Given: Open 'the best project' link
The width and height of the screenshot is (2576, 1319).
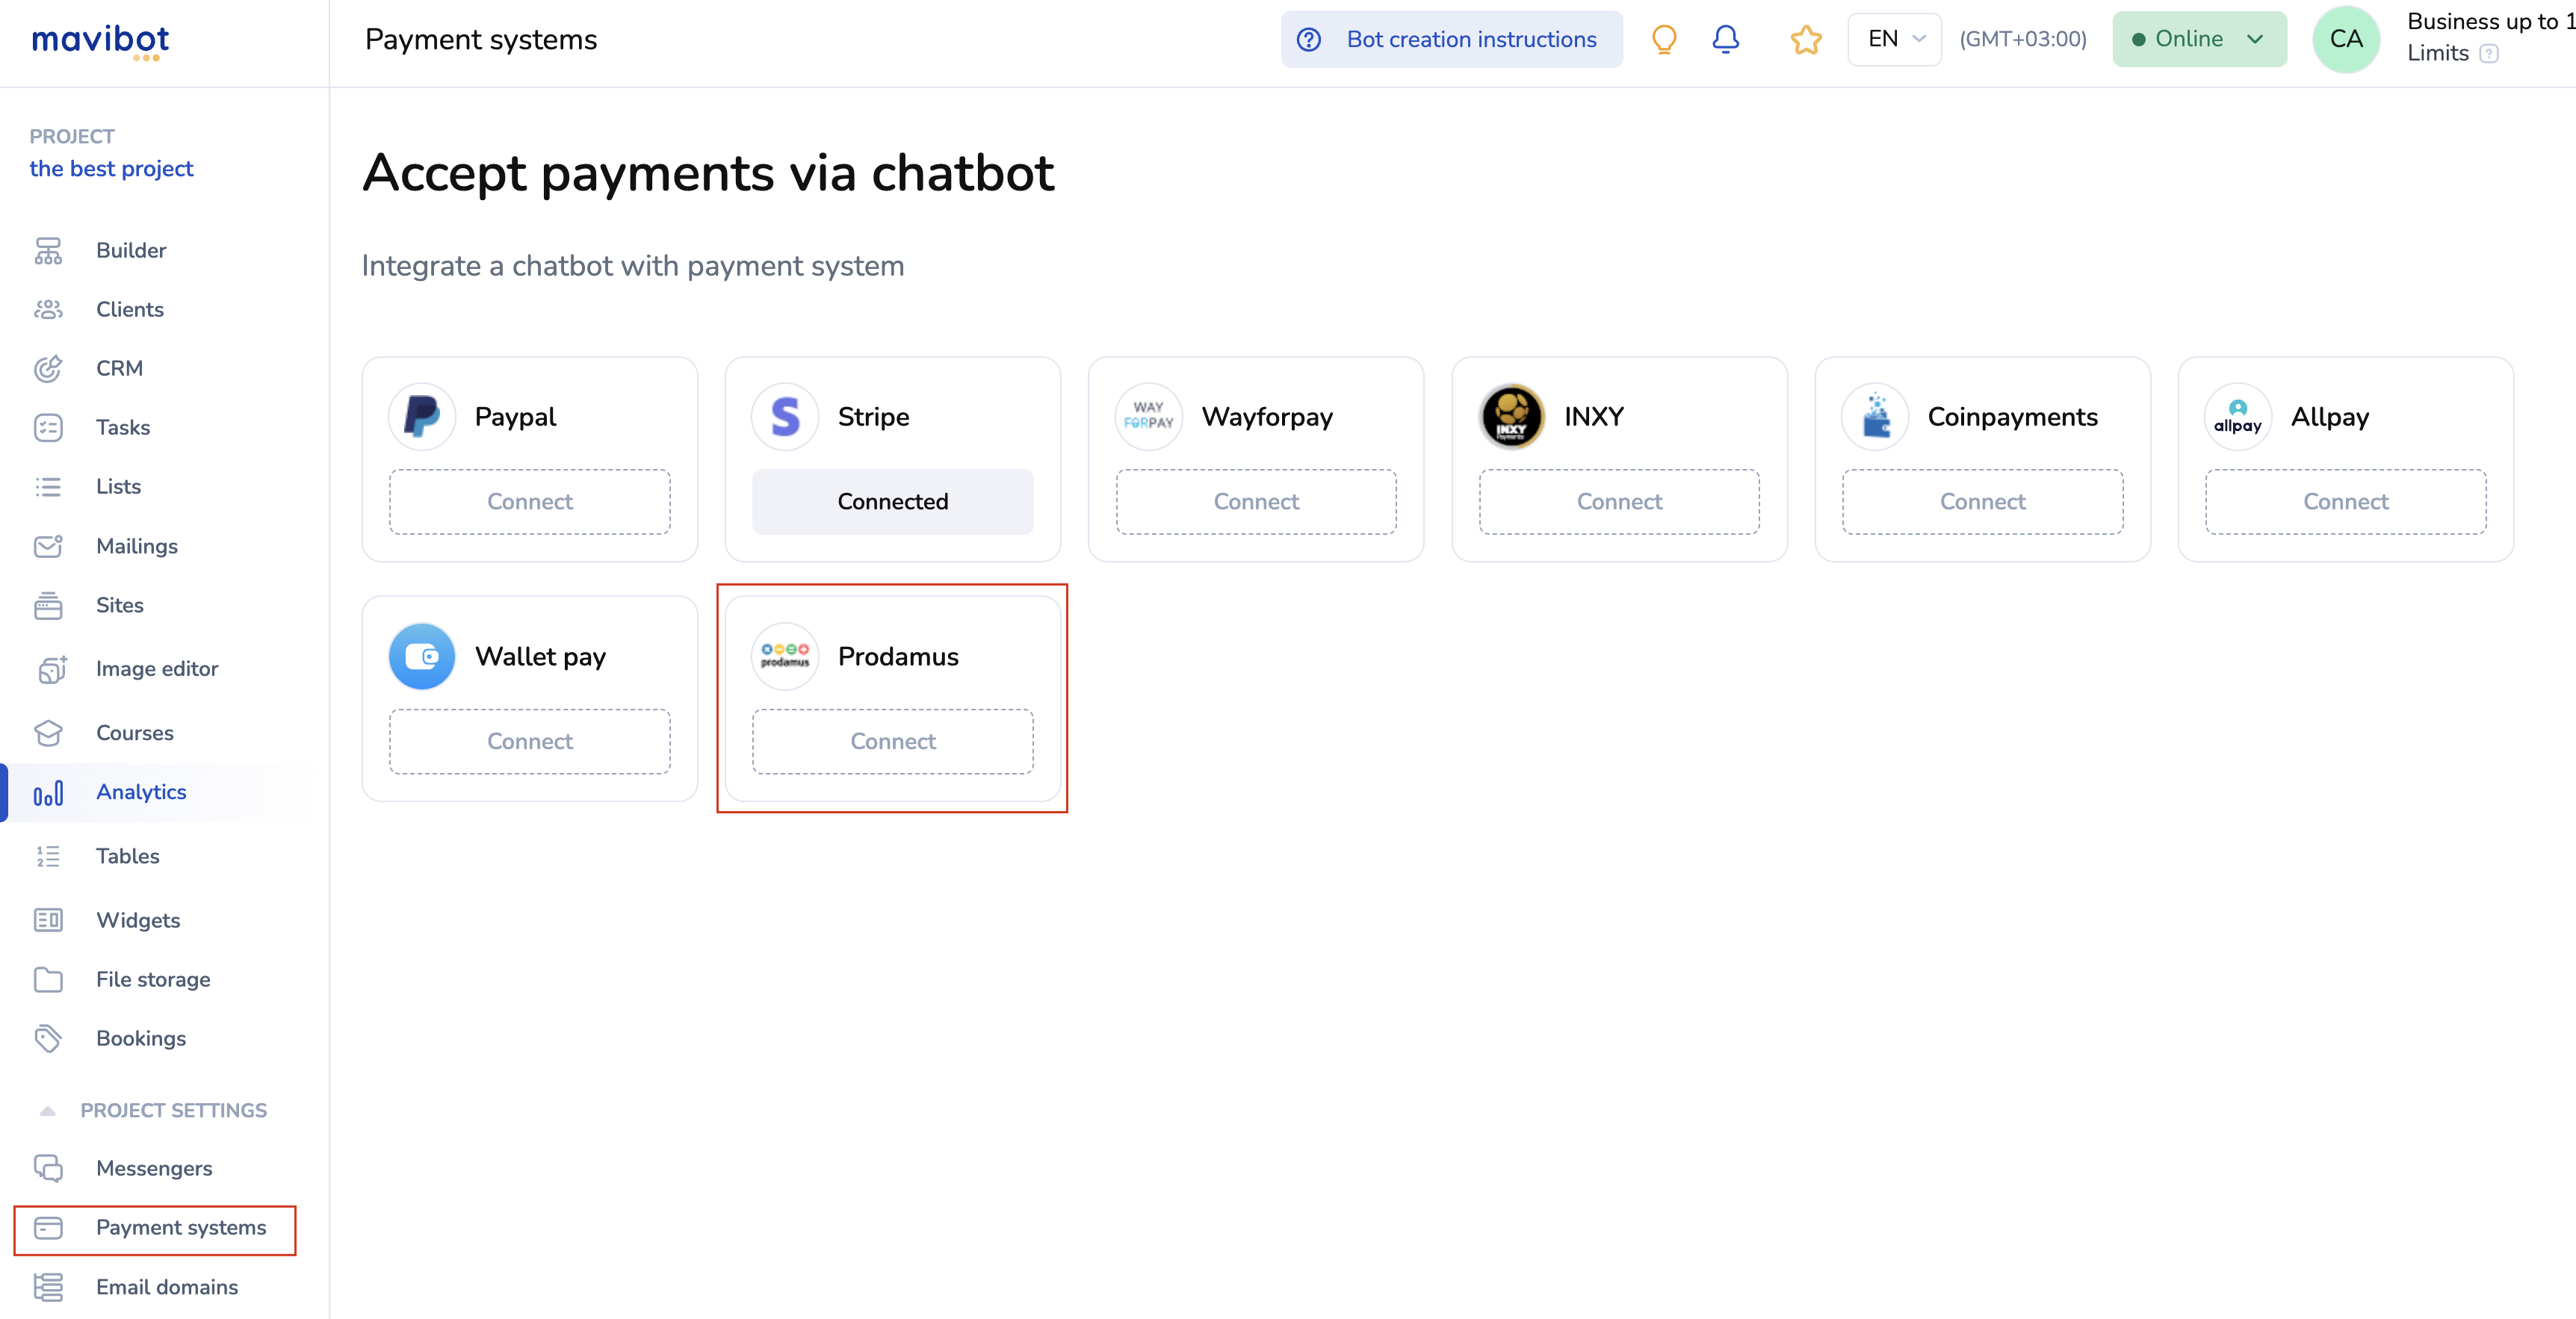Looking at the screenshot, I should coord(111,168).
